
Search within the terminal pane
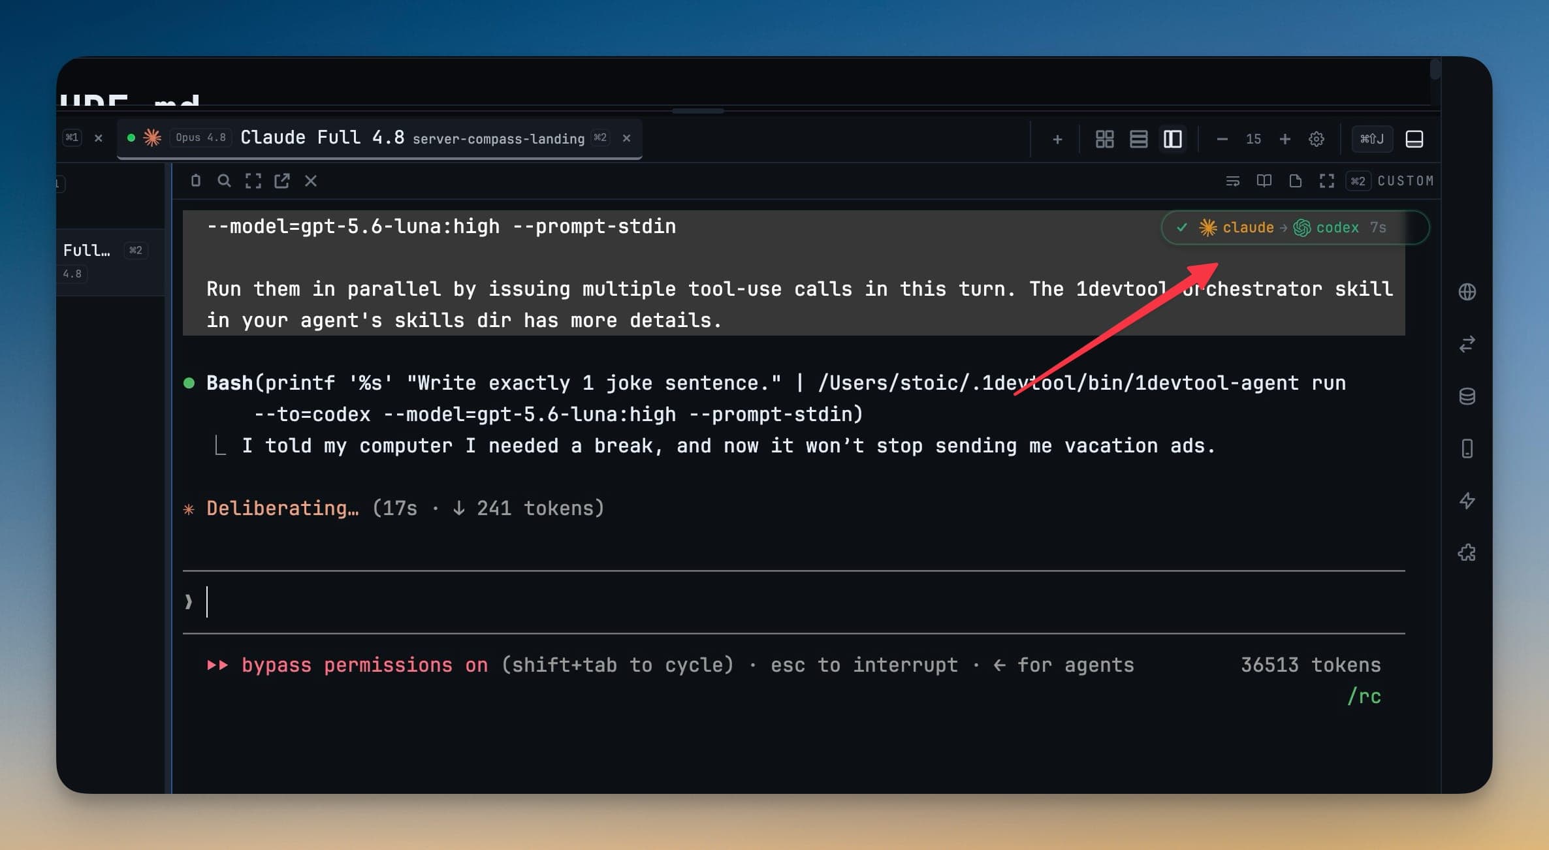224,181
